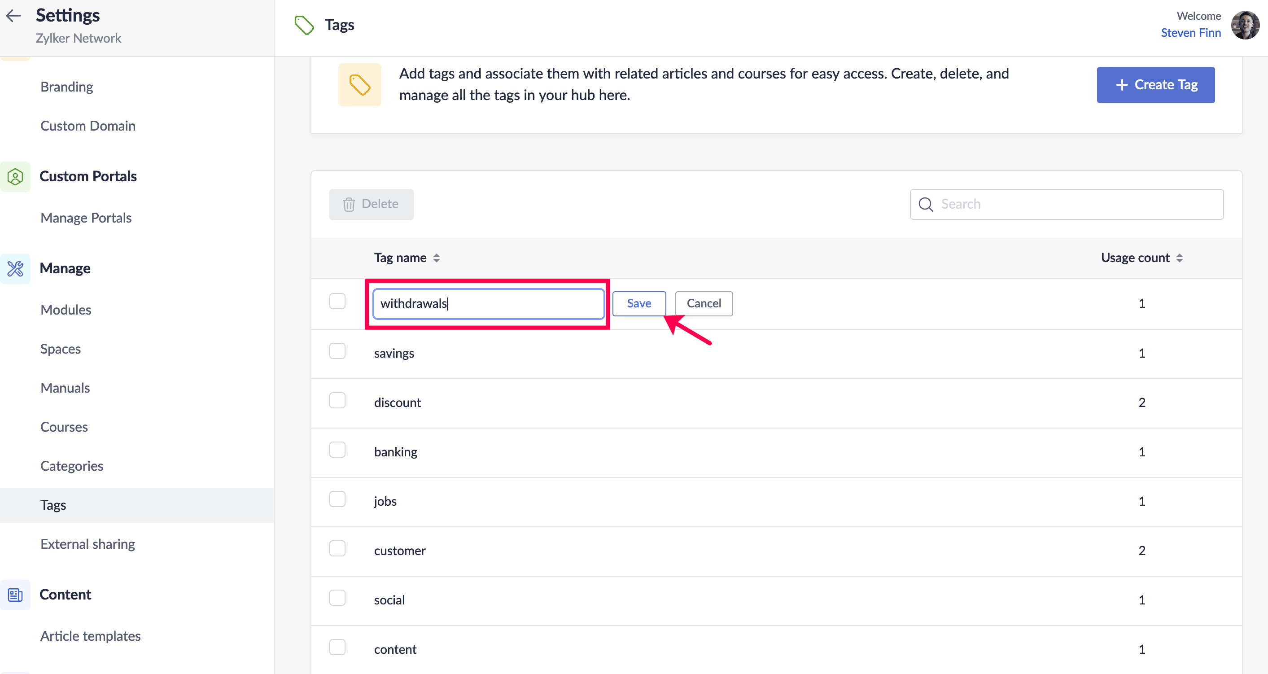The image size is (1268, 674).
Task: Select the discount tag checkbox
Action: pyautogui.click(x=337, y=401)
